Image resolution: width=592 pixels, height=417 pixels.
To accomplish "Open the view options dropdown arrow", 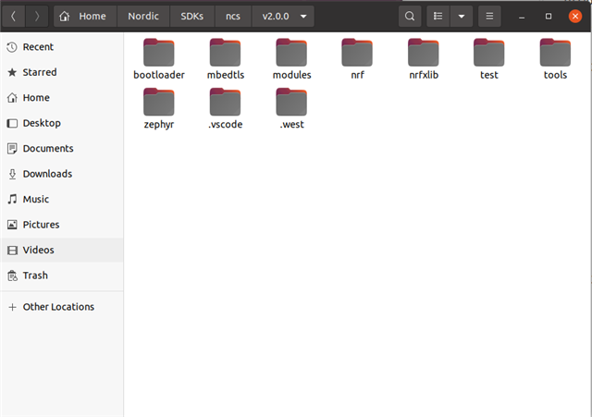I will [462, 17].
